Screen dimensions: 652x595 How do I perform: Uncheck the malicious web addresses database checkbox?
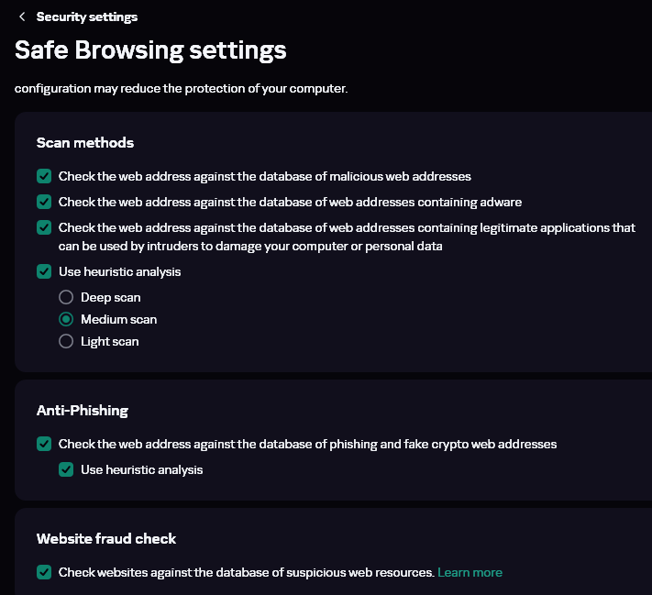[x=44, y=176]
